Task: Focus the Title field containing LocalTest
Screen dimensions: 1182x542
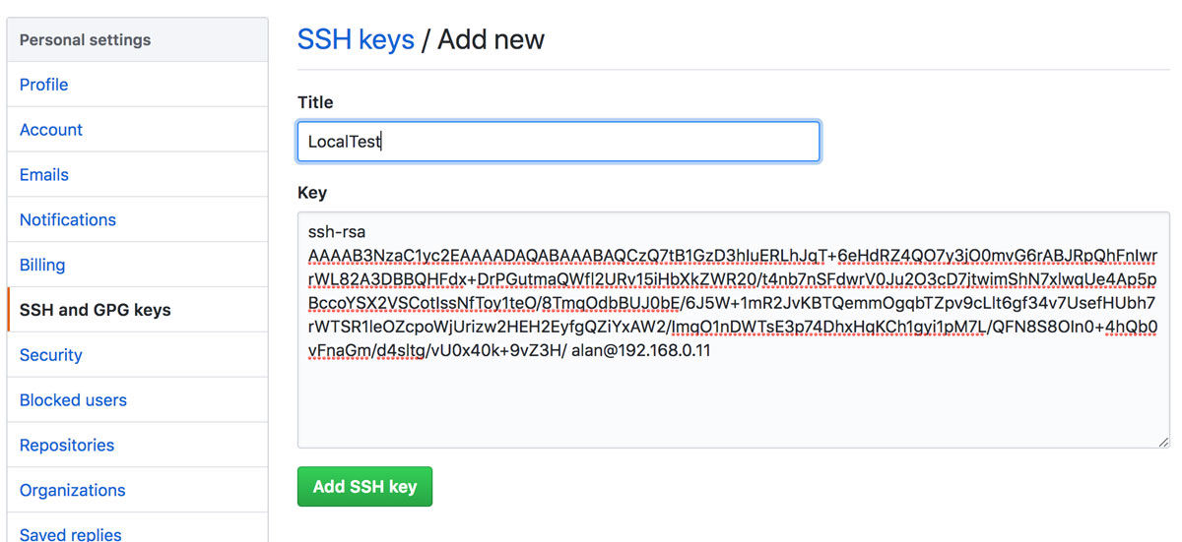Action: pyautogui.click(x=558, y=142)
